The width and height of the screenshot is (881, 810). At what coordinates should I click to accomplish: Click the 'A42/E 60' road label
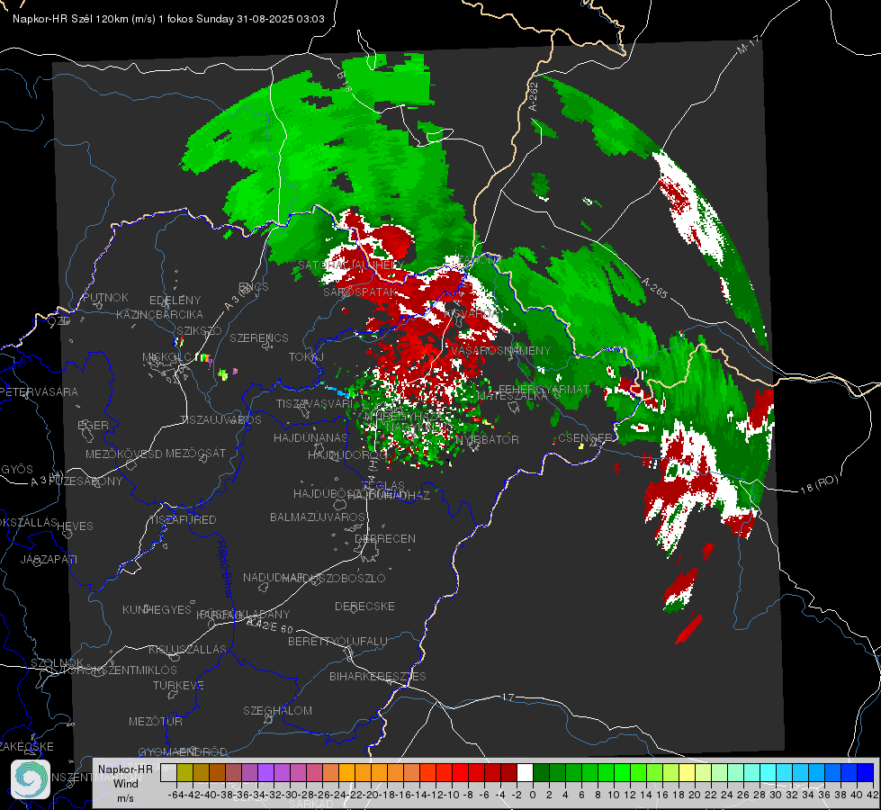[x=270, y=625]
